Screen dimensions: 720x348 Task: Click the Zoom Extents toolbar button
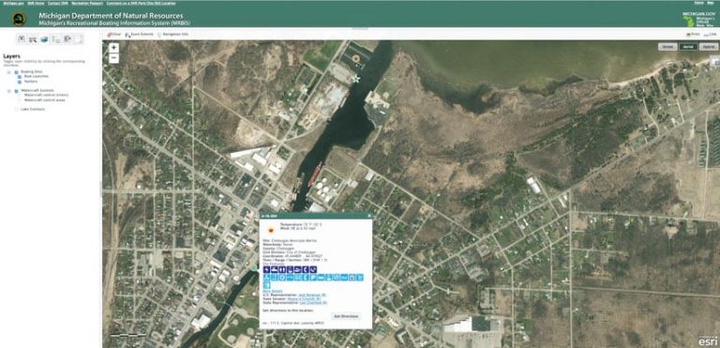tap(140, 35)
